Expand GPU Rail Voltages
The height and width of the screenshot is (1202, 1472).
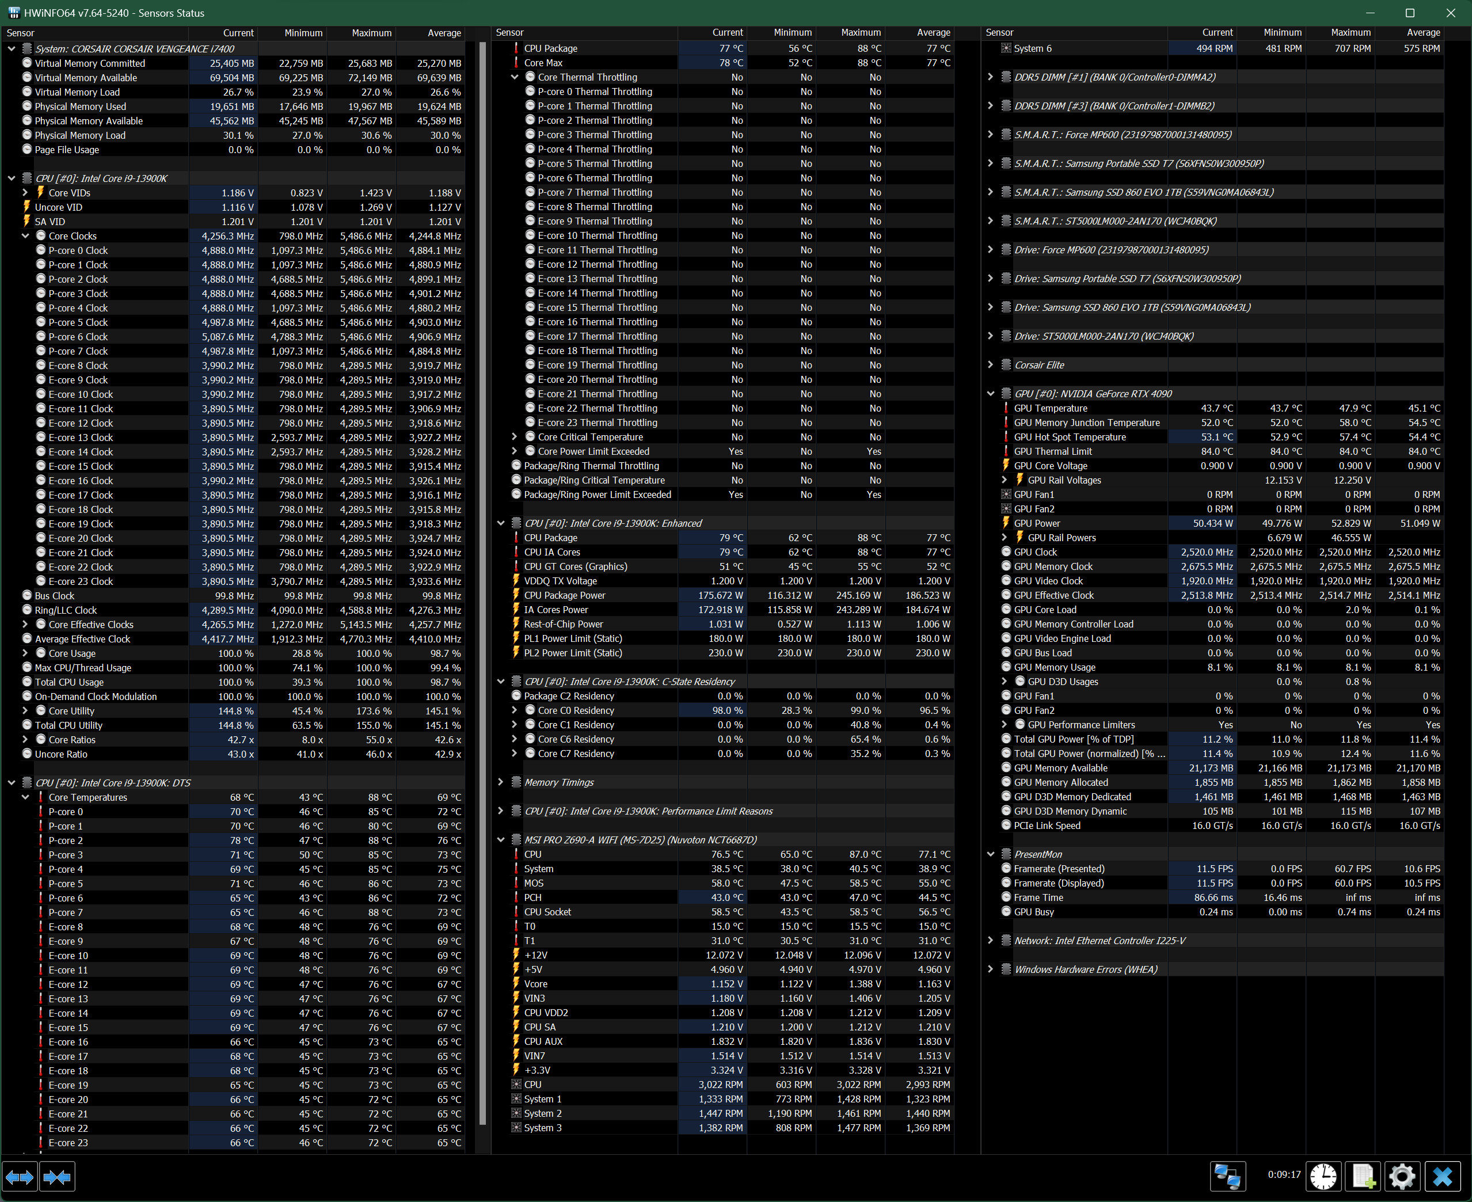pyautogui.click(x=1004, y=480)
